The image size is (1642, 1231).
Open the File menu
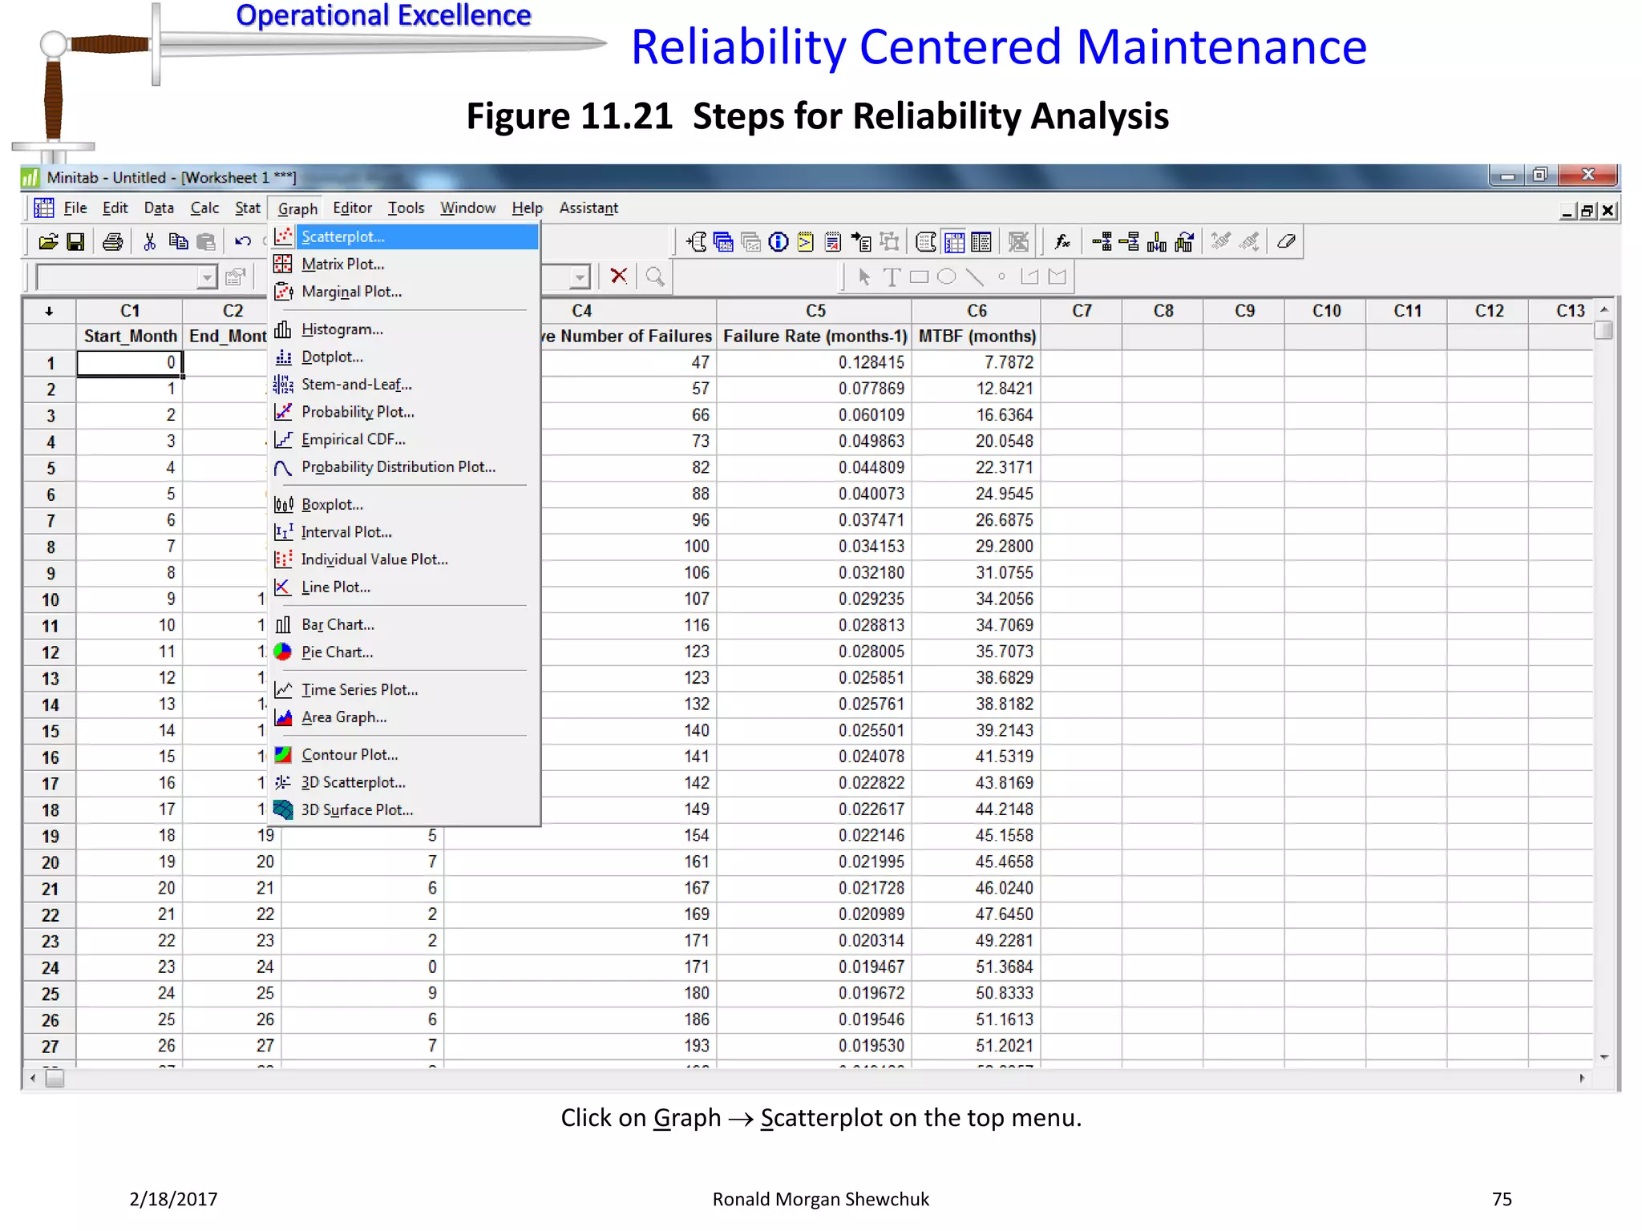(x=75, y=208)
